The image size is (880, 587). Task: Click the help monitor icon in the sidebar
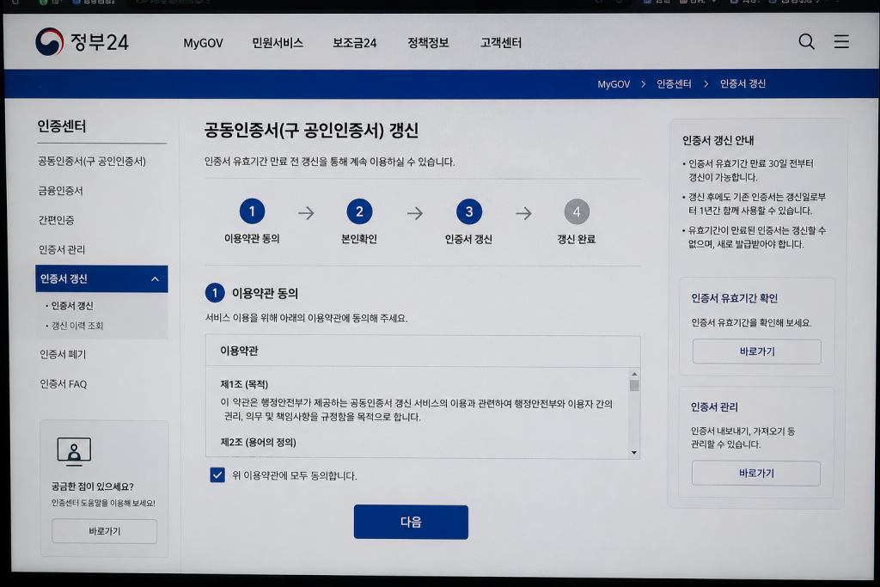74,451
